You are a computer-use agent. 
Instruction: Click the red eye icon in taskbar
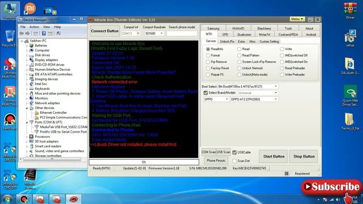tap(73, 199)
